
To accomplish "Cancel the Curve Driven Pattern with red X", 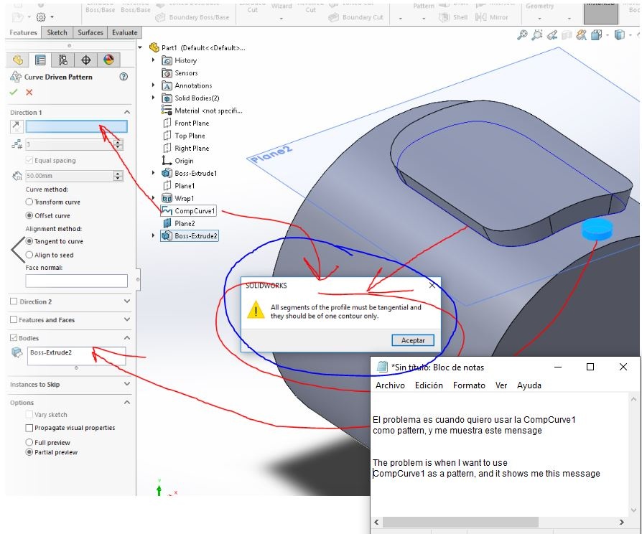I will [x=29, y=92].
